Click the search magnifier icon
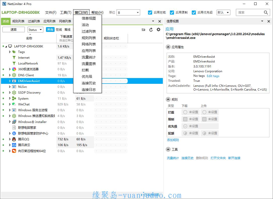Image resolution: width=273 pixels, height=199 pixels. click(266, 13)
